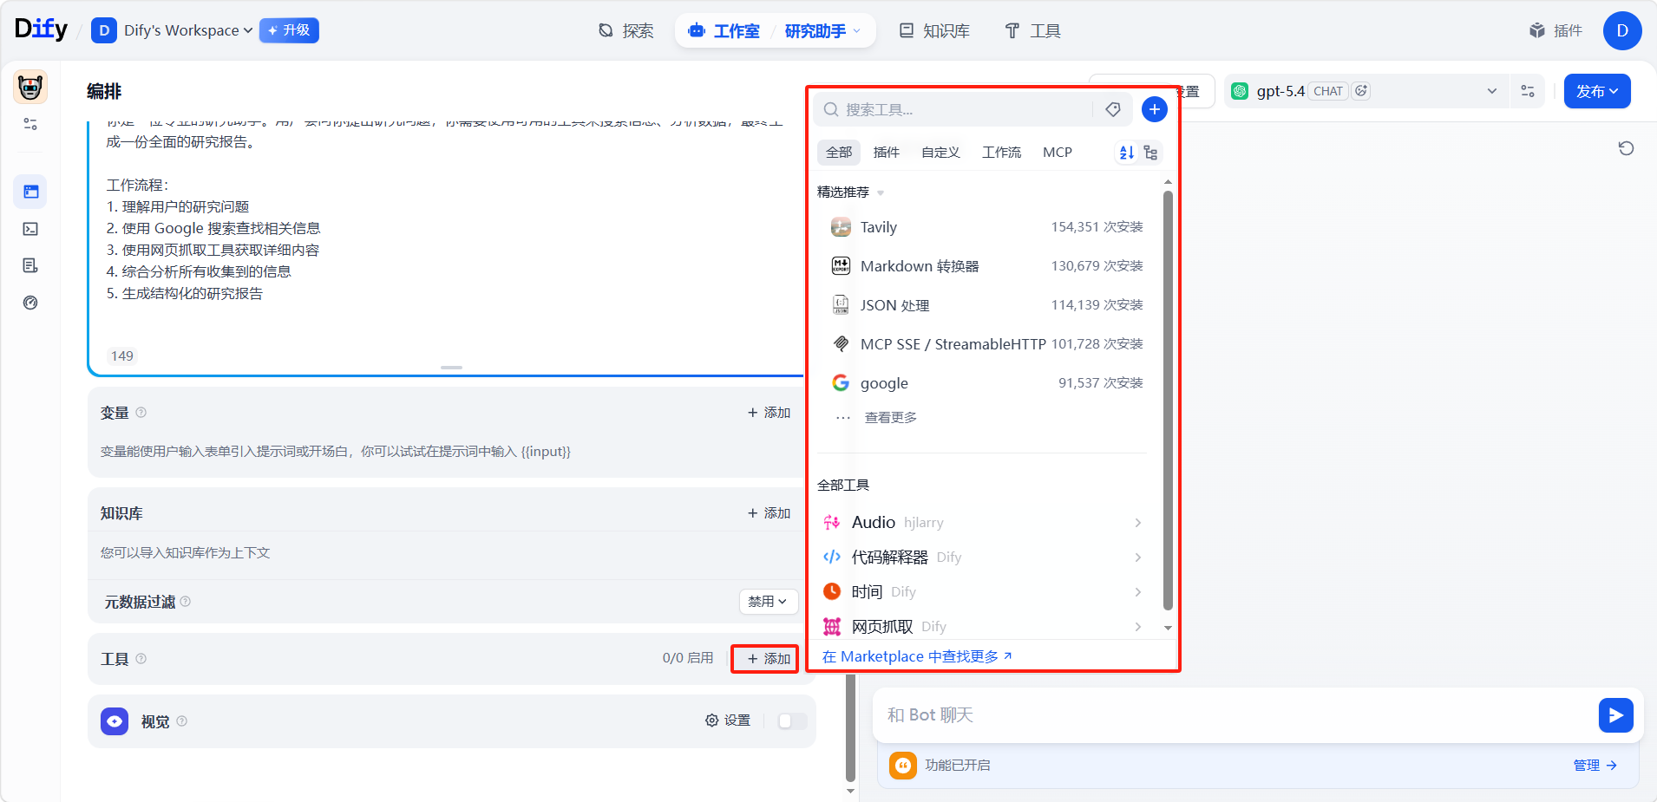Open the Marketplace link to find more tools
The height and width of the screenshot is (802, 1657).
(917, 656)
